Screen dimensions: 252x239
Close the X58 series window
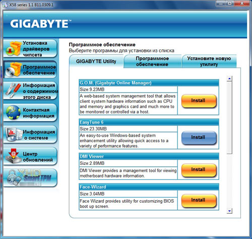pos(242,4)
